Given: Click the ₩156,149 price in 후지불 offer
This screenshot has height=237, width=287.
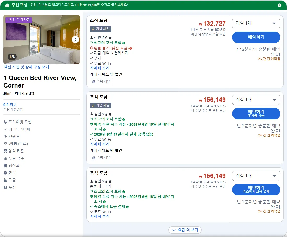Looking at the screenshot, I should 212,100.
